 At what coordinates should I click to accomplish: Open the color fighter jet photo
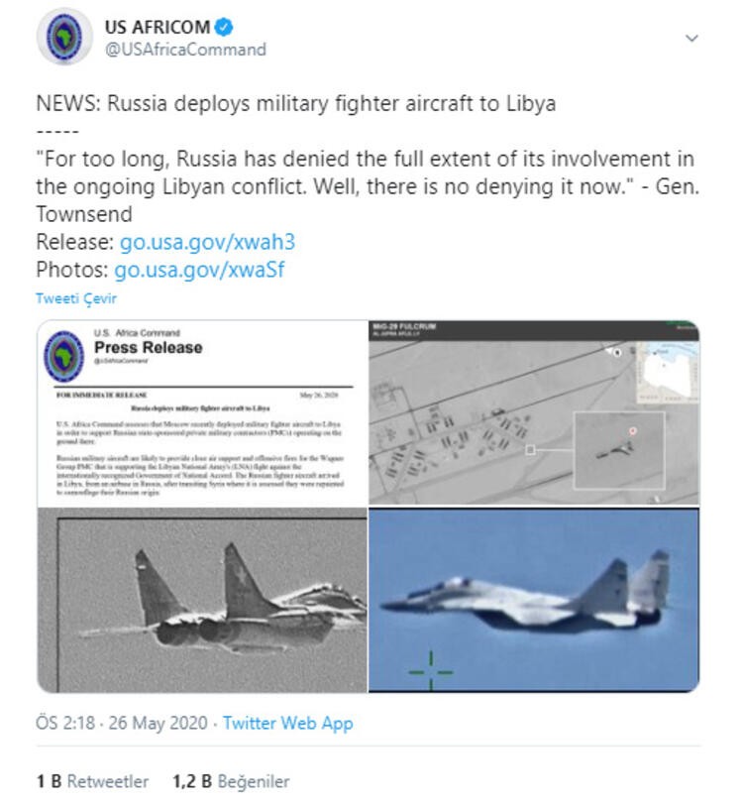534,600
